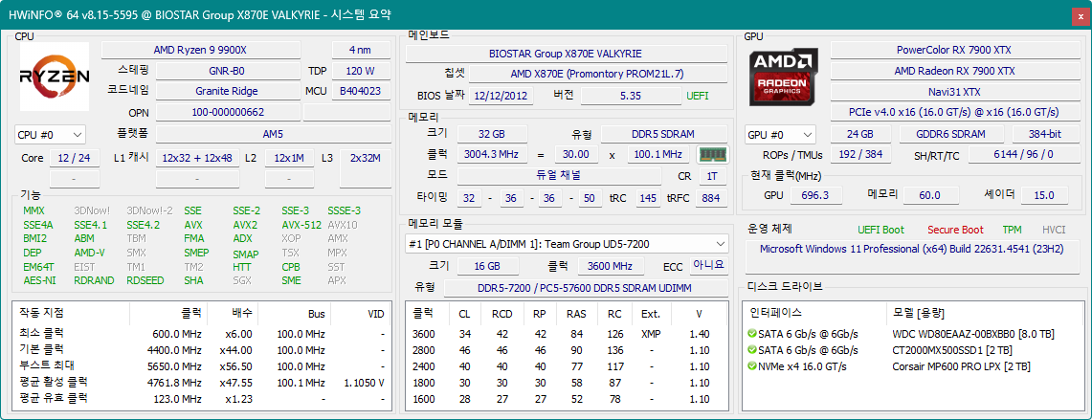Click the 16 GB module size value
This screenshot has width=1092, height=420.
487,266
